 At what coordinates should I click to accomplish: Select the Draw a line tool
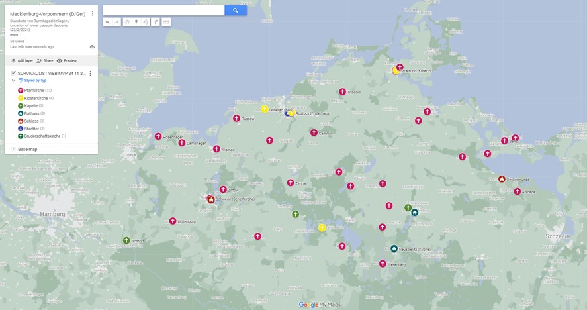tap(146, 22)
